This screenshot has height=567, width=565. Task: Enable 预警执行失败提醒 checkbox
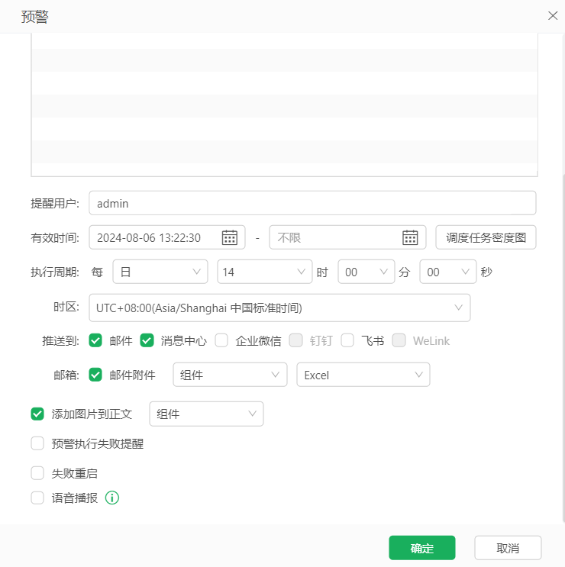click(37, 443)
